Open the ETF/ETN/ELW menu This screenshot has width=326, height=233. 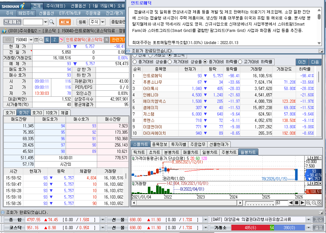coord(70,13)
